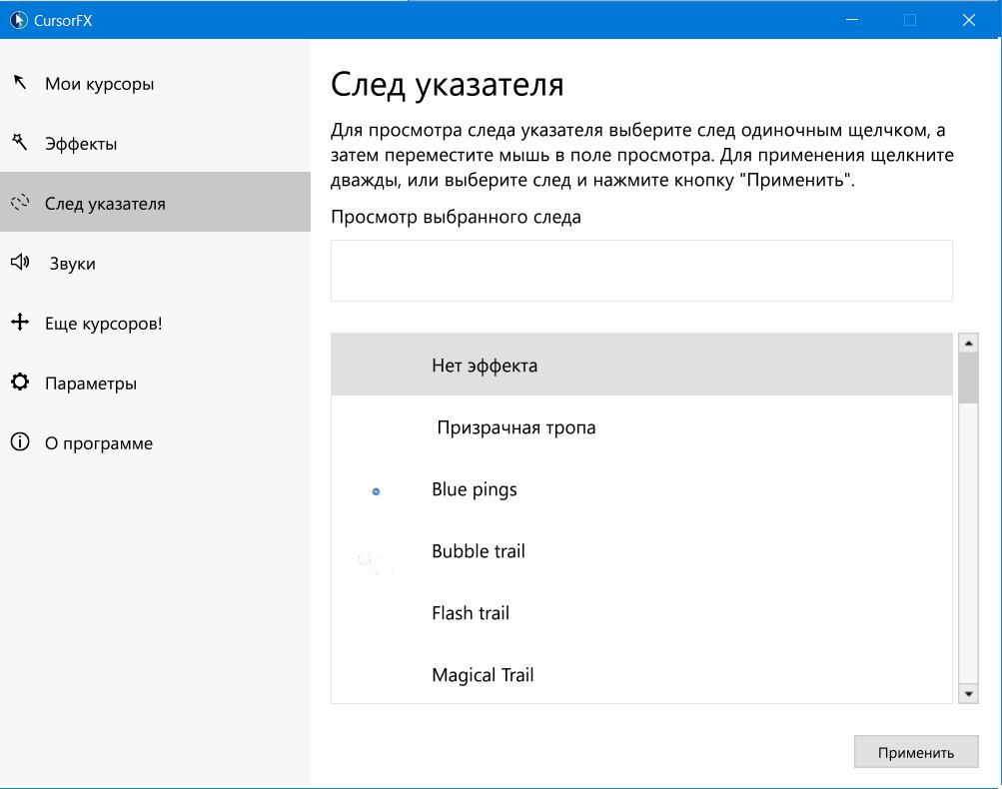The image size is (1002, 789).
Task: Select the Нет эффекта trail option
Action: [641, 365]
